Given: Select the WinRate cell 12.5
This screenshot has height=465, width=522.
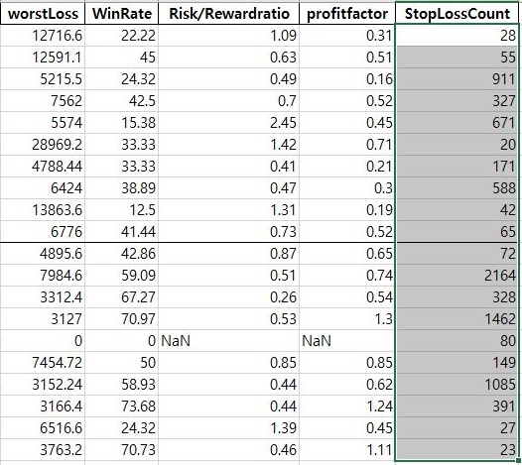Looking at the screenshot, I should [x=121, y=210].
